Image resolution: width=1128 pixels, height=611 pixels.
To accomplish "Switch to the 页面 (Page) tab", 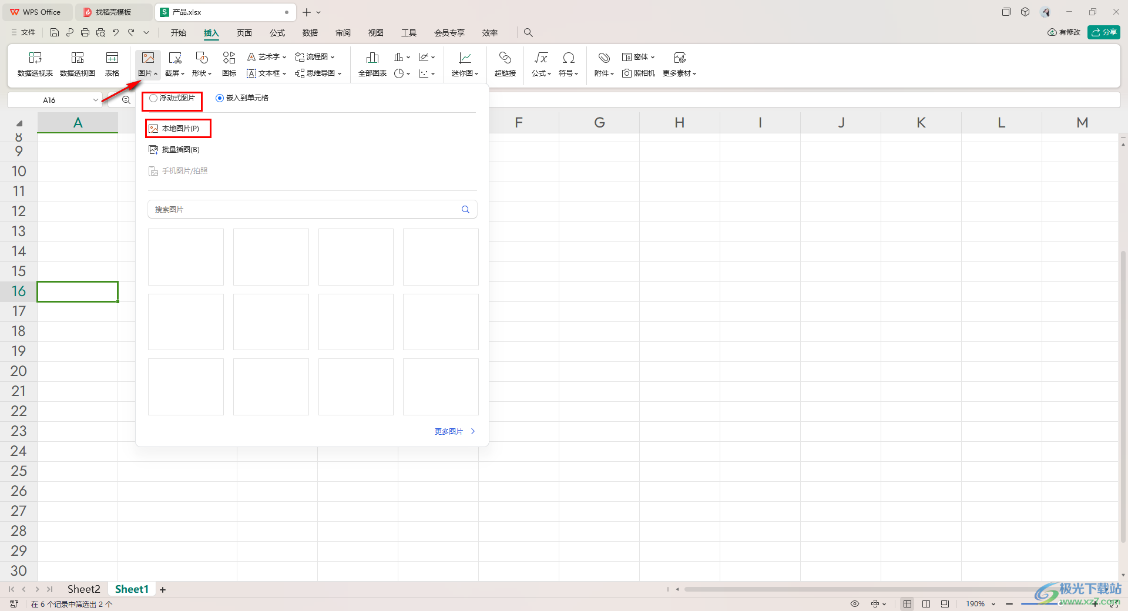I will pyautogui.click(x=244, y=33).
